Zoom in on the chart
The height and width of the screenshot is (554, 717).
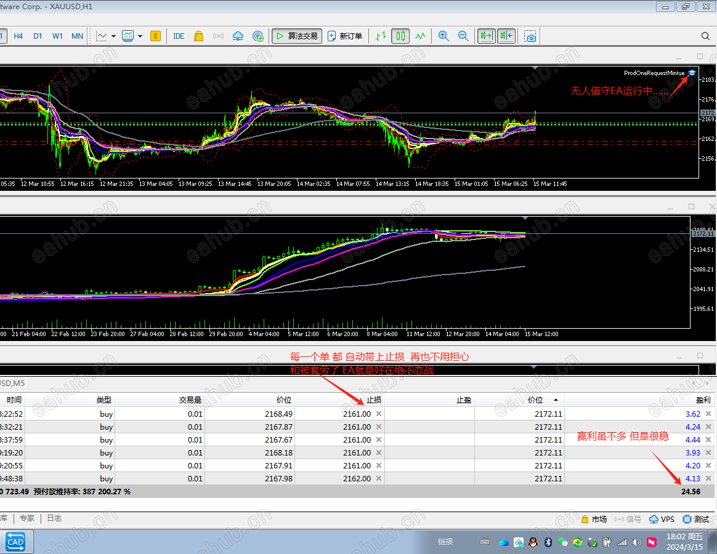(444, 36)
